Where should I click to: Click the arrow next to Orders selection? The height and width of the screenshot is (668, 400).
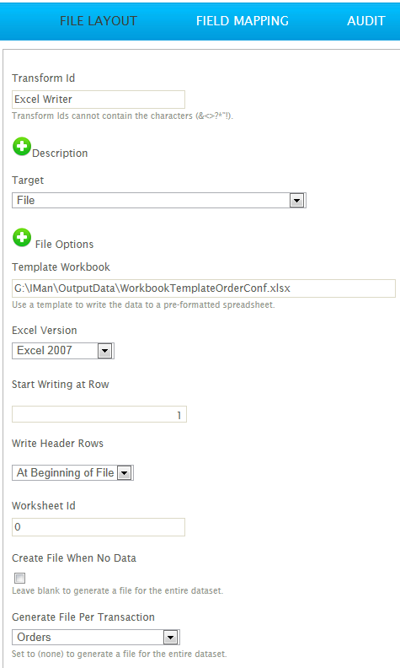pos(170,638)
